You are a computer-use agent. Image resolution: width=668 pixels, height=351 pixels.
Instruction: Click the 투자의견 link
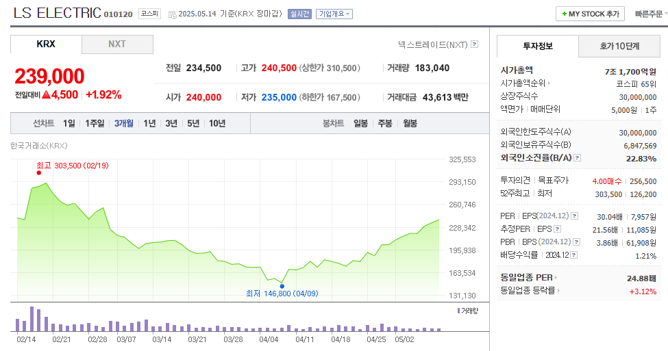[515, 181]
